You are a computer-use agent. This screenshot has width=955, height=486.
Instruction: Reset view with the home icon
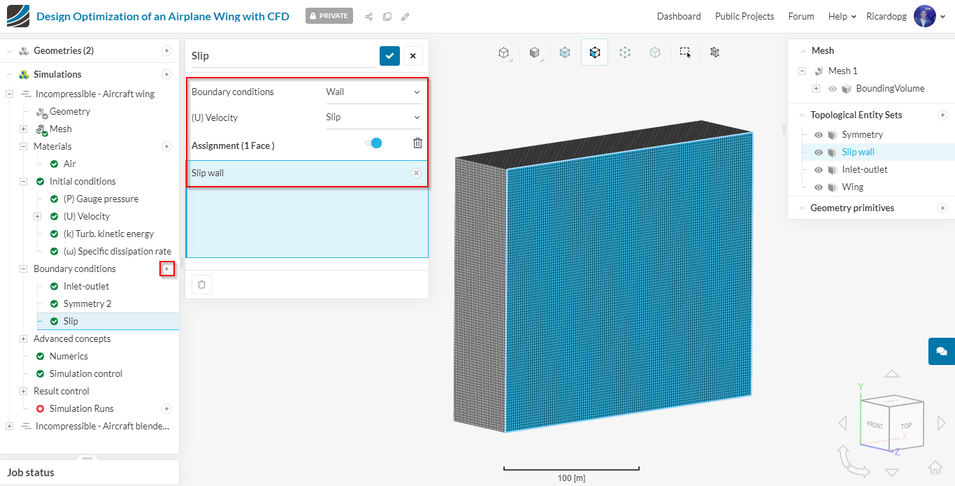click(935, 468)
